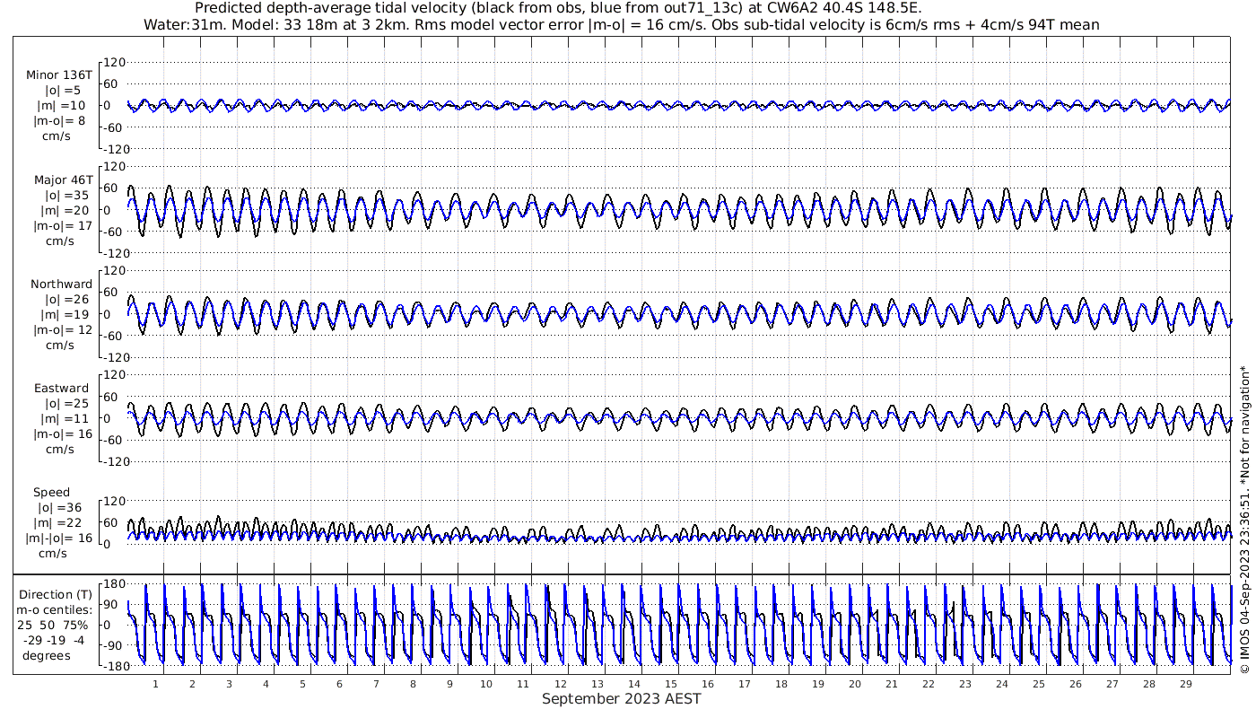Click '|m-o|= 8' under Minor 136T
The width and height of the screenshot is (1256, 718).
[60, 120]
